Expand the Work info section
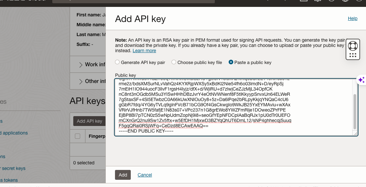 [x=81, y=65]
